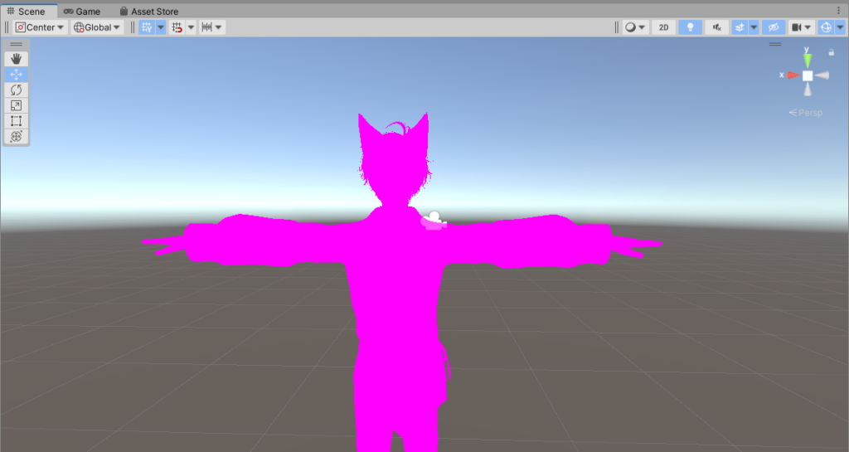
Task: Select the Scale tool
Action: (x=17, y=105)
